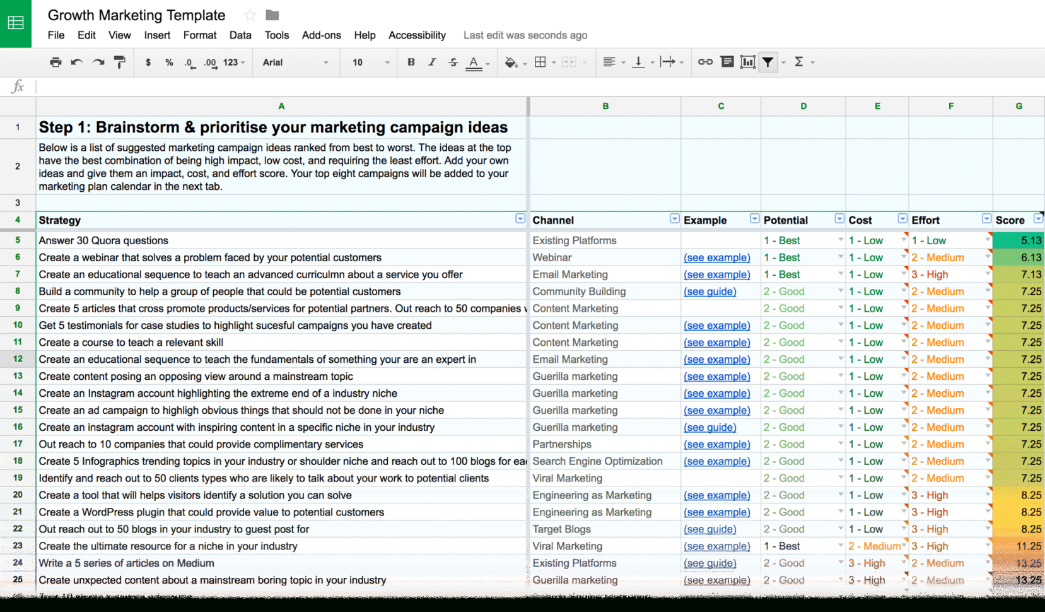This screenshot has height=612, width=1045.
Task: Open the Potential column filter dropdown
Action: (839, 219)
